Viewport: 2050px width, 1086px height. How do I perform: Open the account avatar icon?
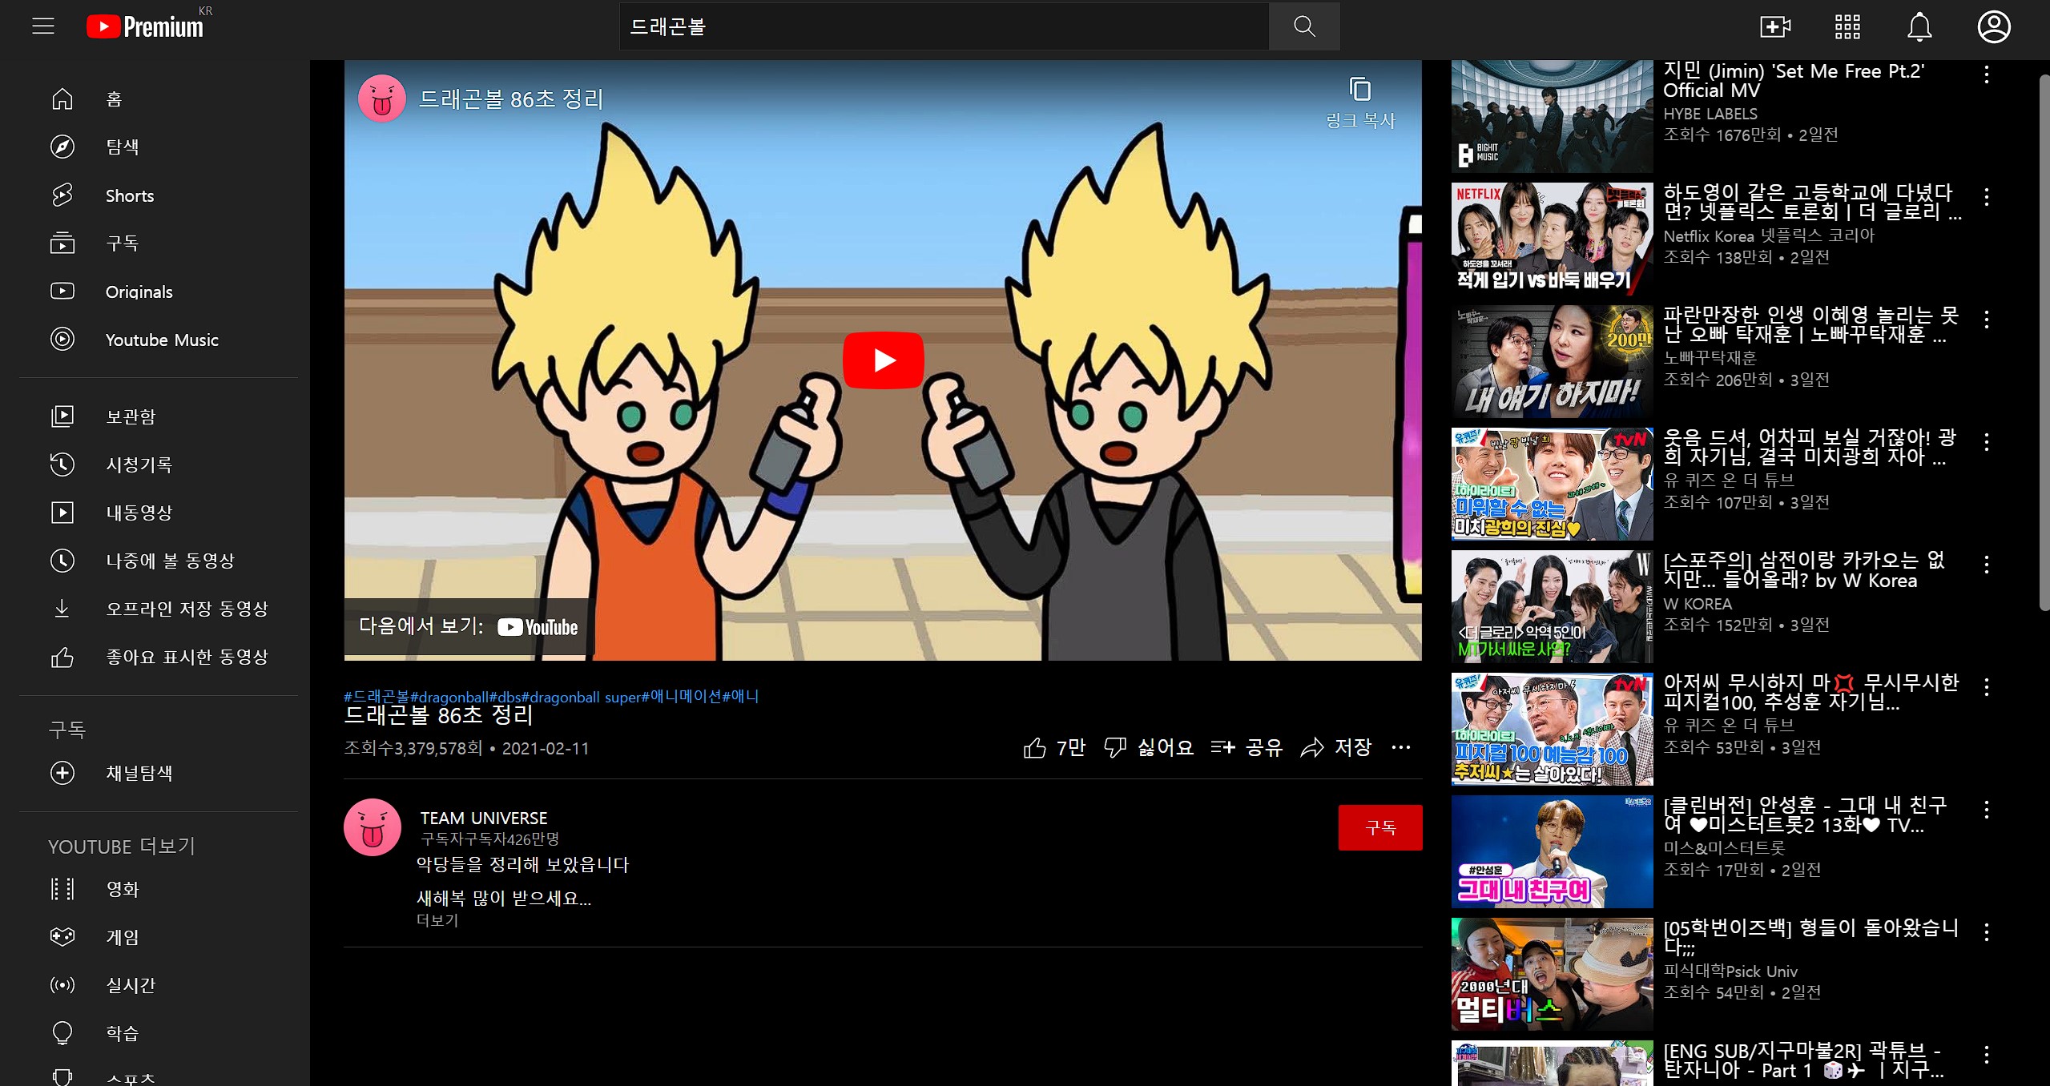pos(1993,26)
